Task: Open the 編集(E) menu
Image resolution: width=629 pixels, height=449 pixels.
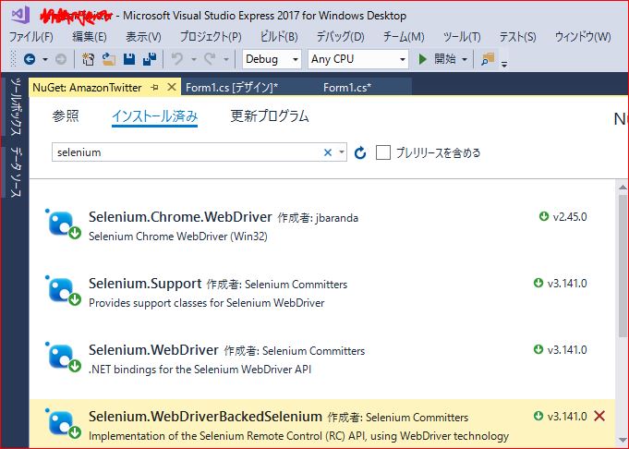Action: coord(89,37)
